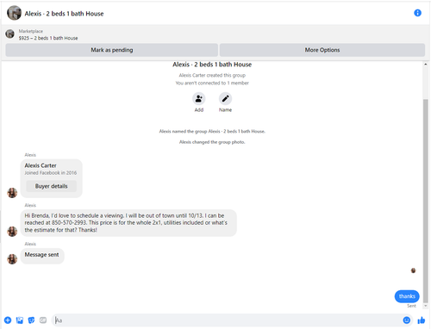
Task: Attach a photo using the image icon
Action: (20, 320)
